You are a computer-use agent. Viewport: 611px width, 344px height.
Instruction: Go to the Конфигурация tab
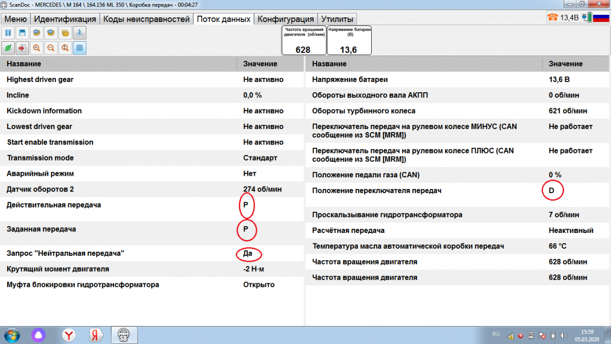coord(286,19)
